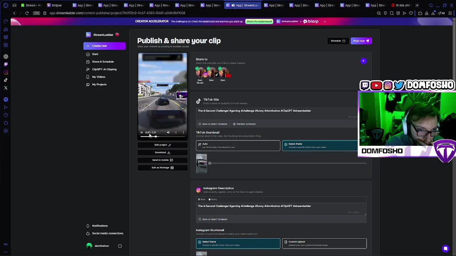456x256 pixels.
Task: Mute the video preview volume
Action: (x=168, y=132)
